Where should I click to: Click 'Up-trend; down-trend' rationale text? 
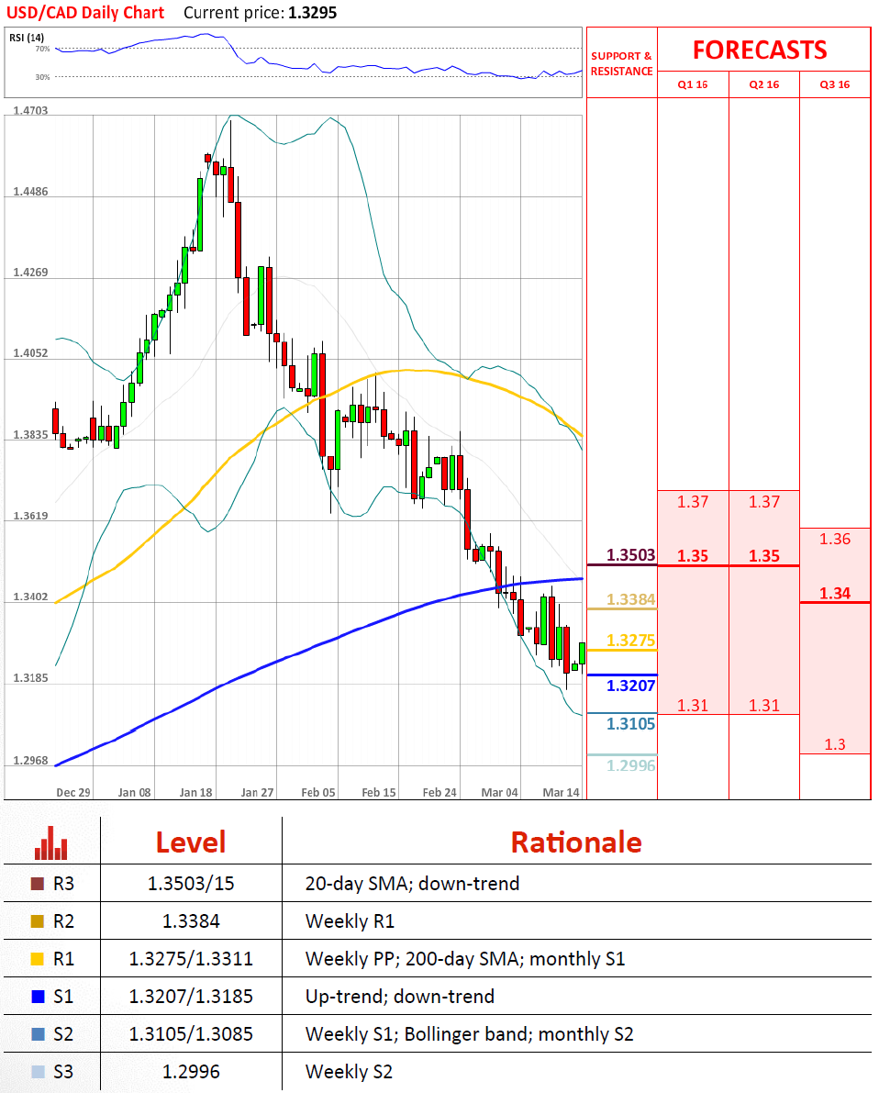[x=399, y=997]
